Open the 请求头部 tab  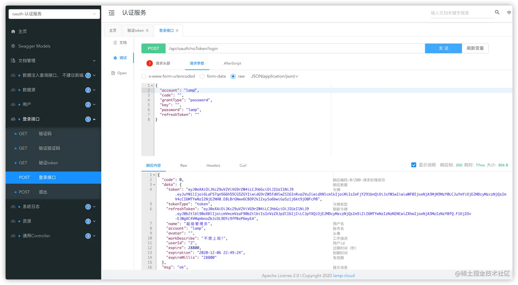tap(163, 63)
